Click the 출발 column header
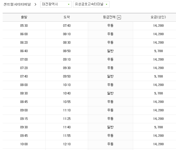Viewport: 176px width, 150px height. tap(24, 17)
